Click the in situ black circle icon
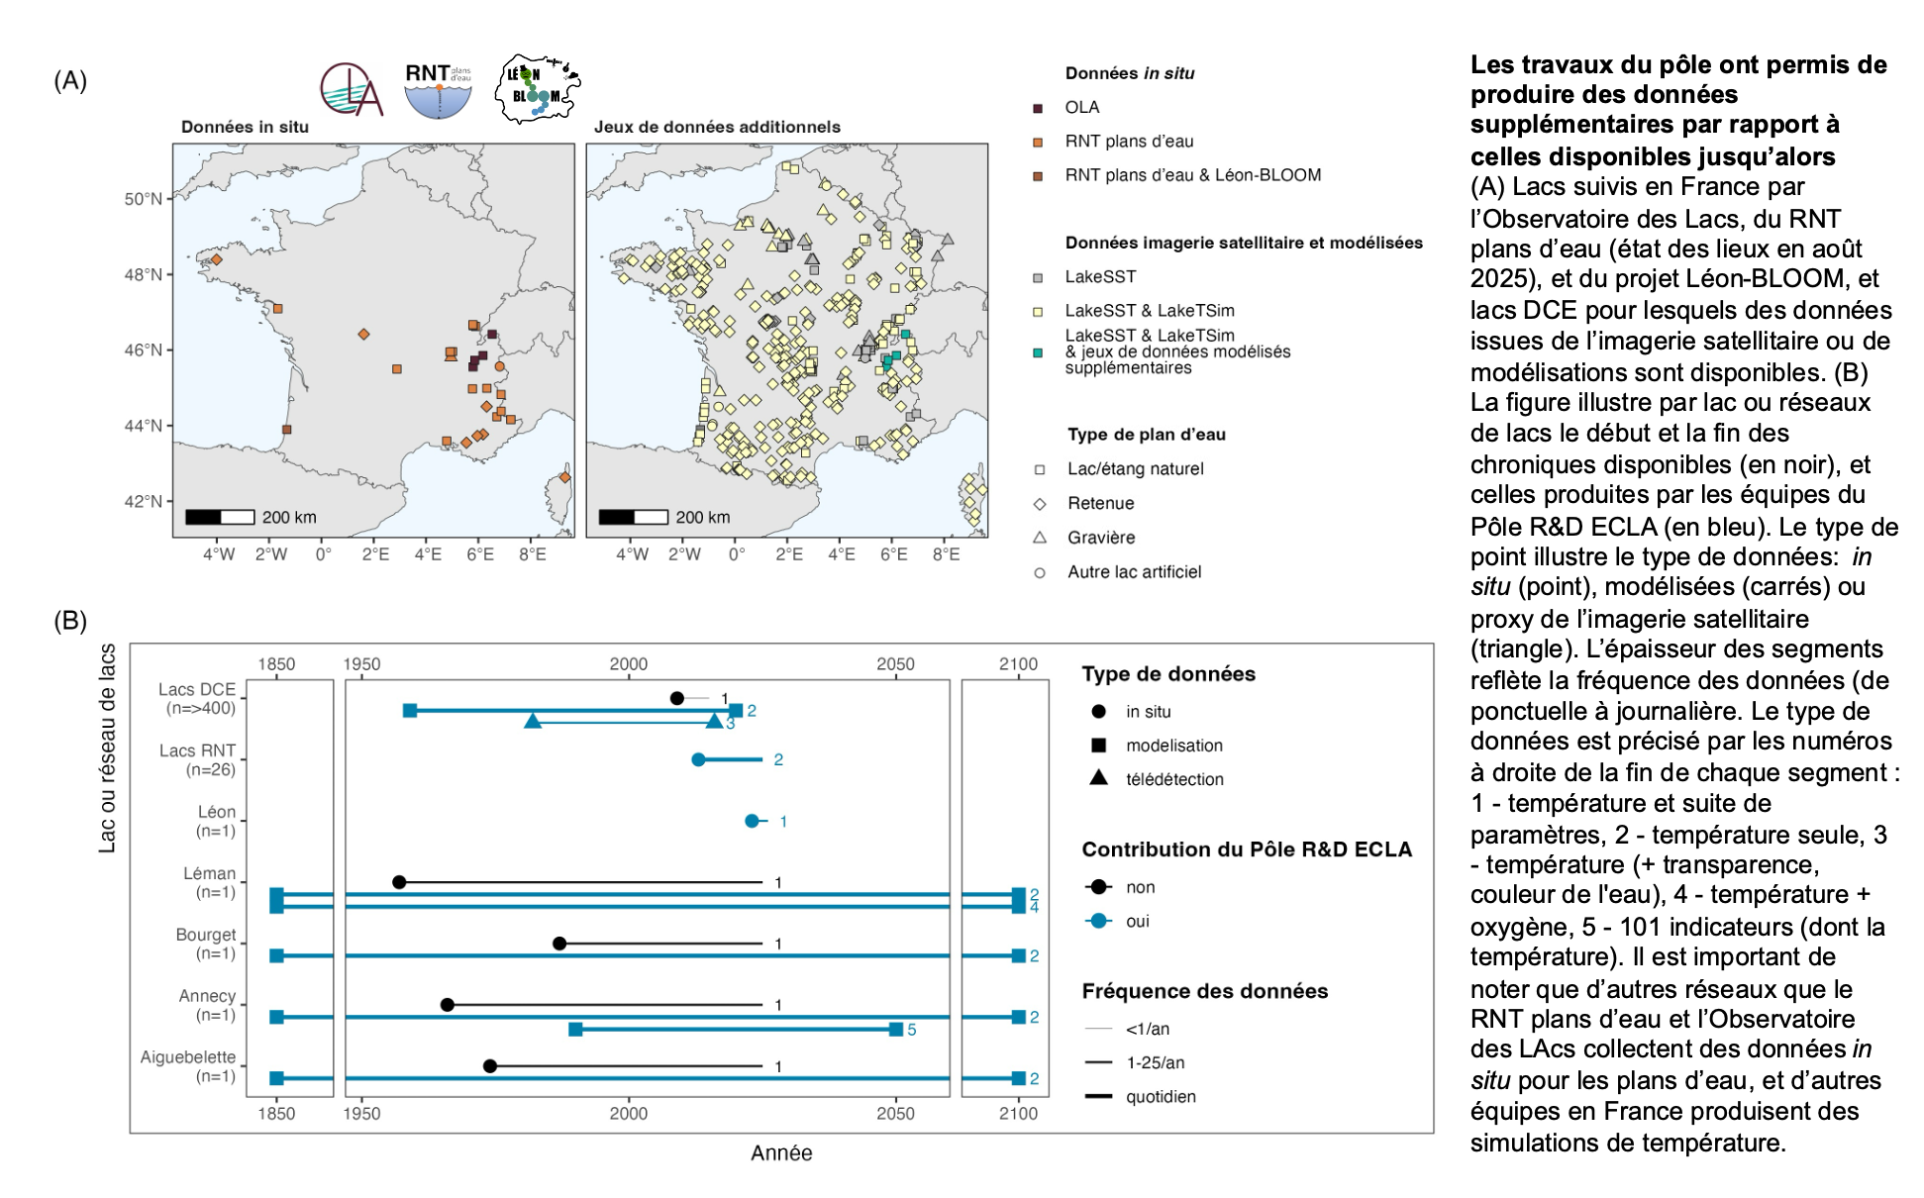The height and width of the screenshot is (1198, 1924). pos(1098,712)
